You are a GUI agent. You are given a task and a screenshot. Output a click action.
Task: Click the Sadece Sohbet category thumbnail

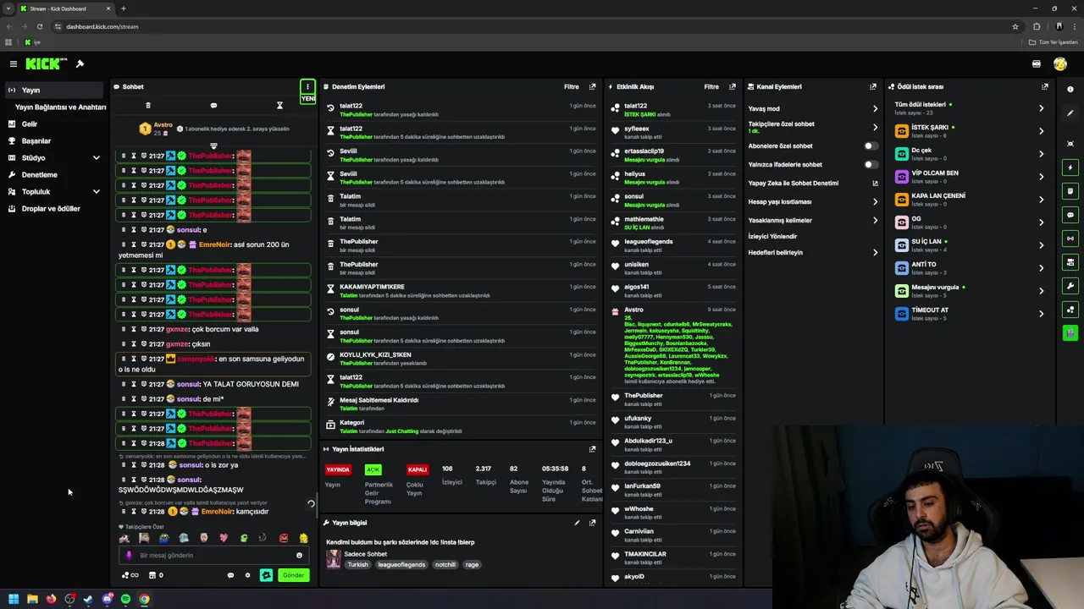(334, 558)
